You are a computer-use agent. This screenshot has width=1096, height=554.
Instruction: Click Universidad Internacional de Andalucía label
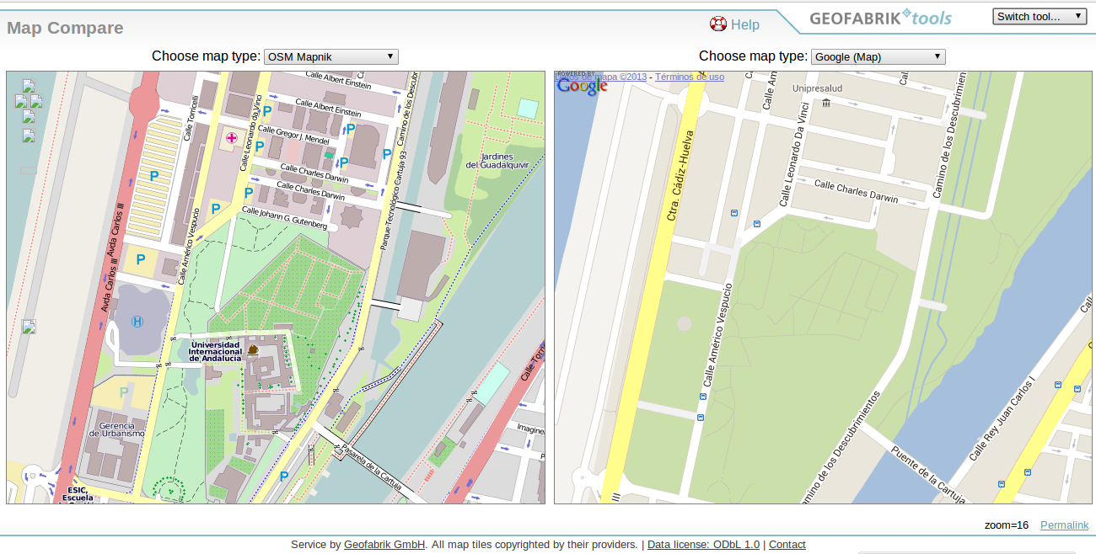[214, 351]
